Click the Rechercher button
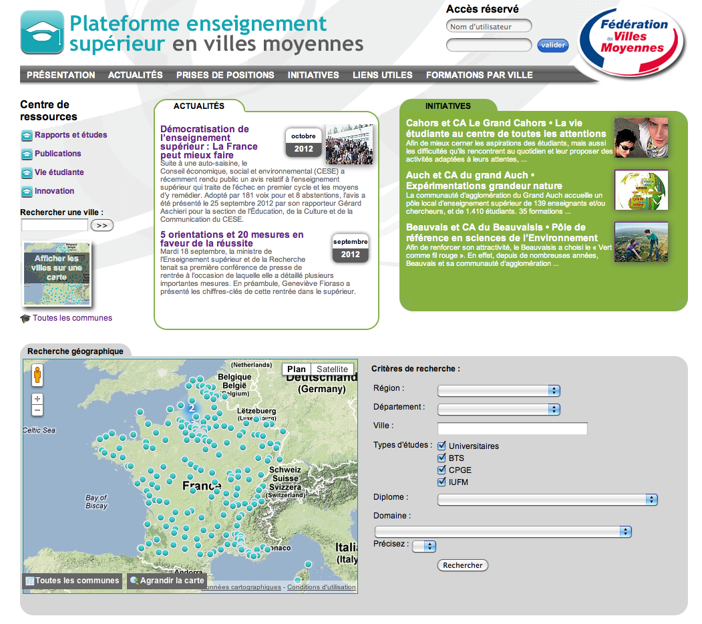 [463, 565]
